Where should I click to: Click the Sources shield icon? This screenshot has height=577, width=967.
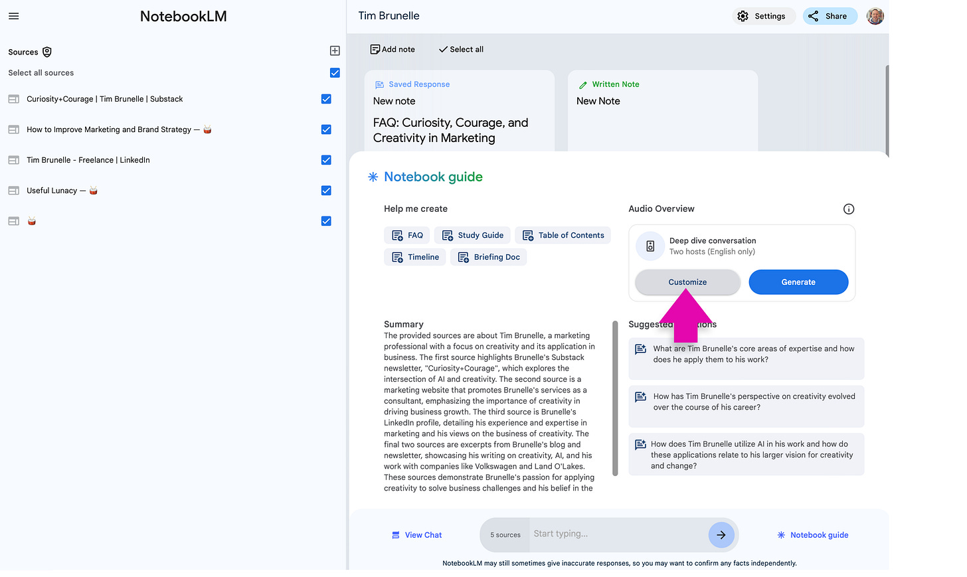[47, 52]
